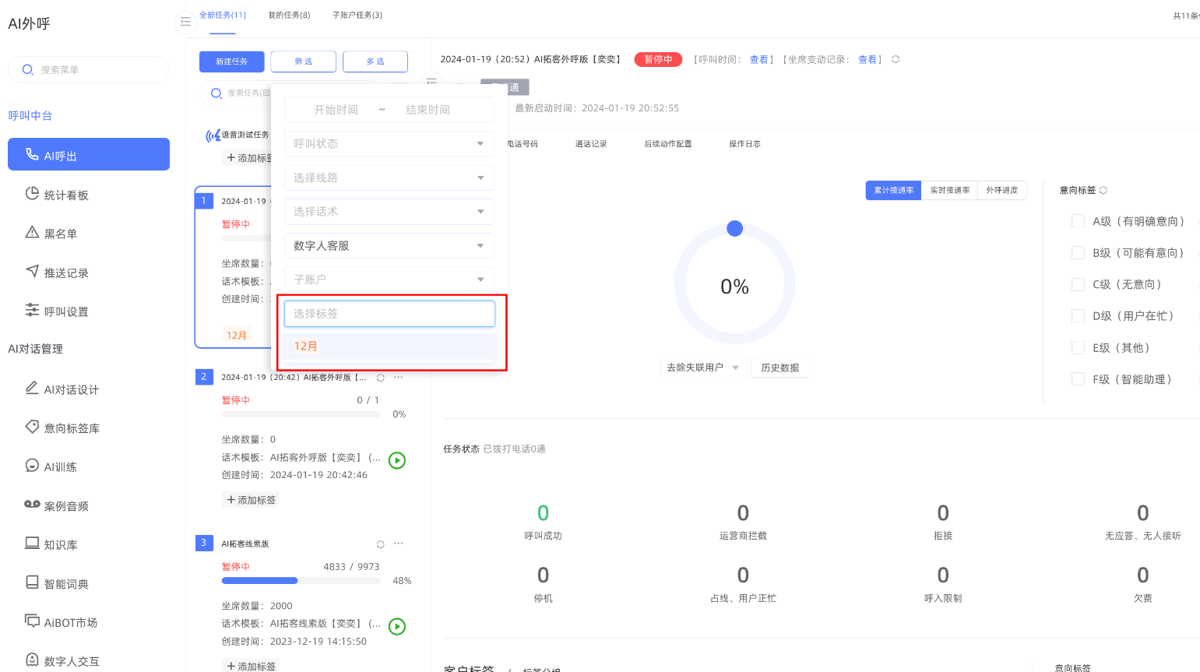Image resolution: width=1200 pixels, height=672 pixels.
Task: Check the A级（有明确意向）checkbox
Action: pos(1079,221)
